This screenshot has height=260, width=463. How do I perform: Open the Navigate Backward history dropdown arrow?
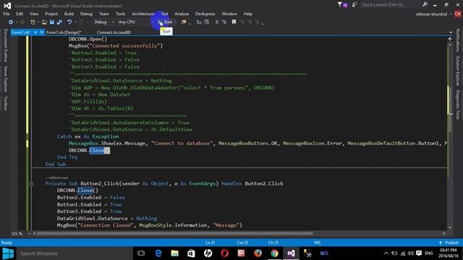[x=16, y=22]
